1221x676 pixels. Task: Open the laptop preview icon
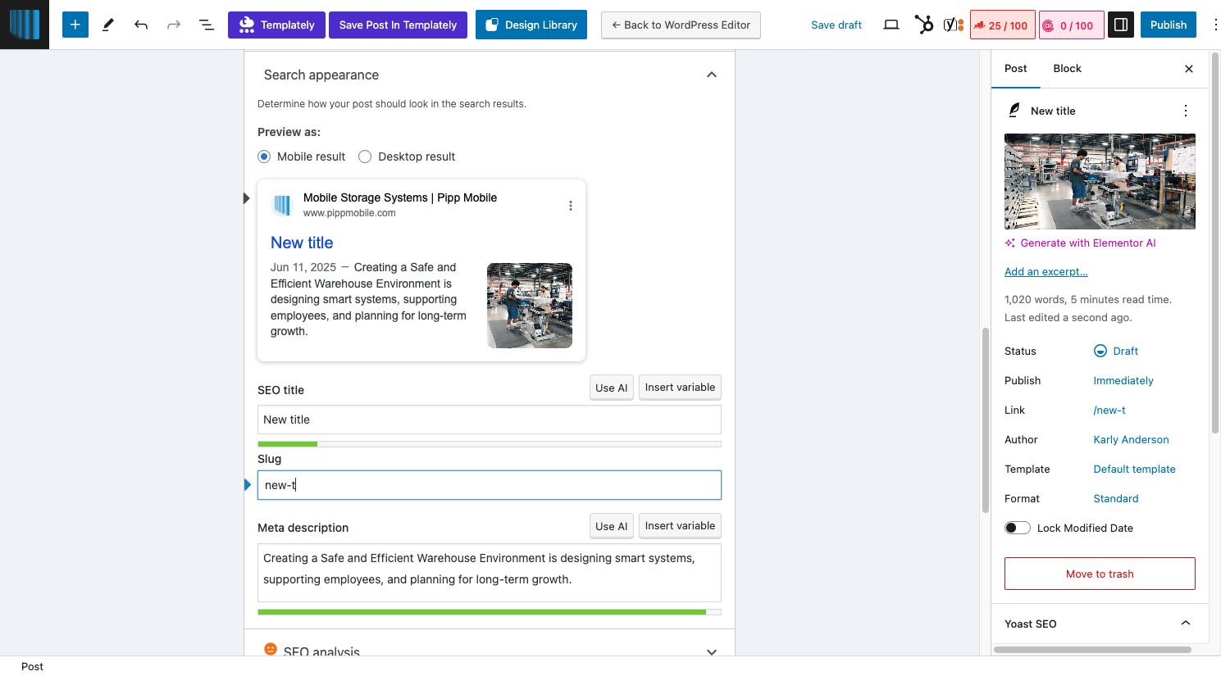tap(891, 25)
